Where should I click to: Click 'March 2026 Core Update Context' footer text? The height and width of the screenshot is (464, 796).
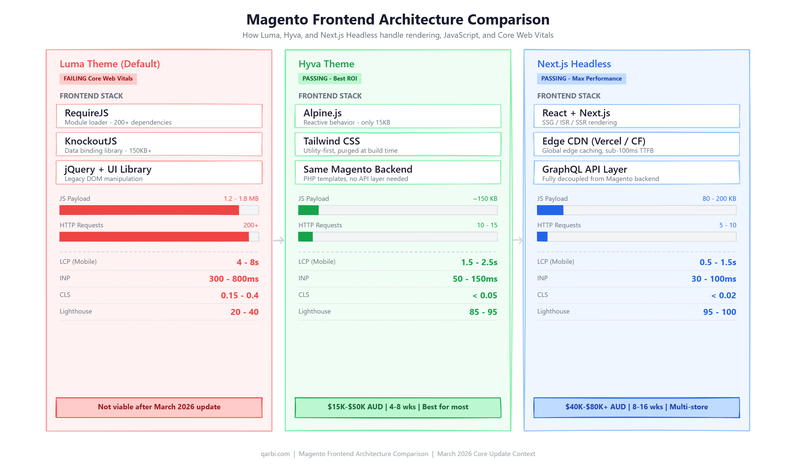pos(486,454)
